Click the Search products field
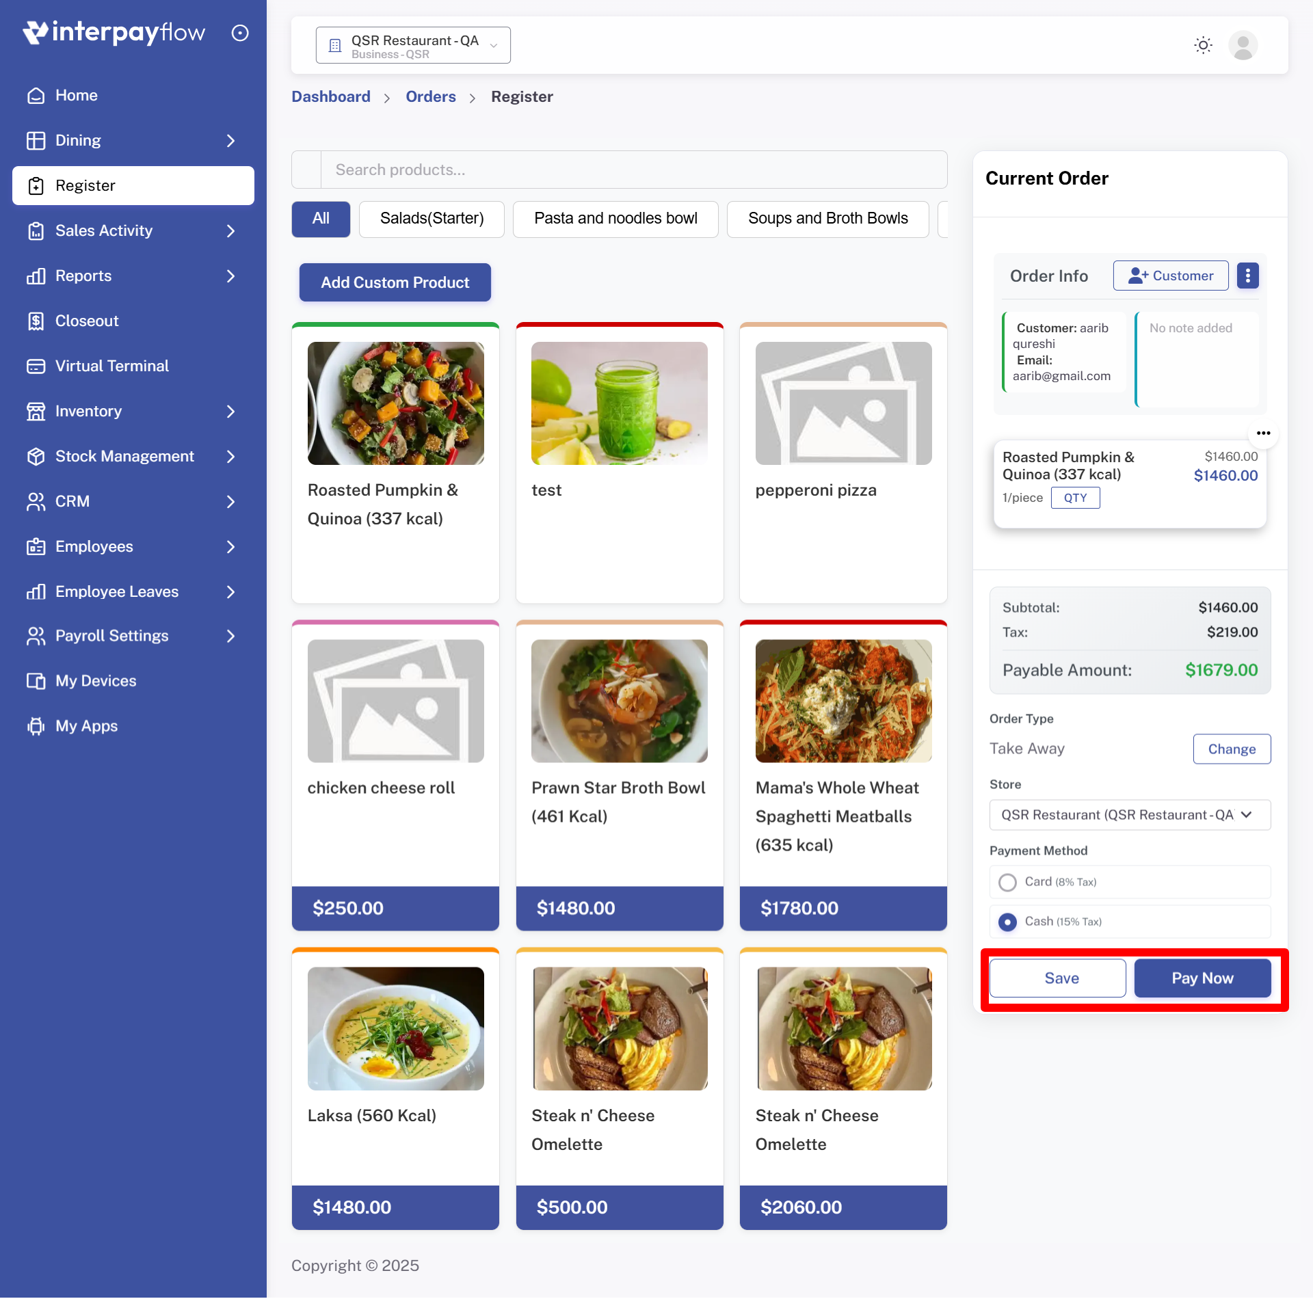 (x=634, y=170)
